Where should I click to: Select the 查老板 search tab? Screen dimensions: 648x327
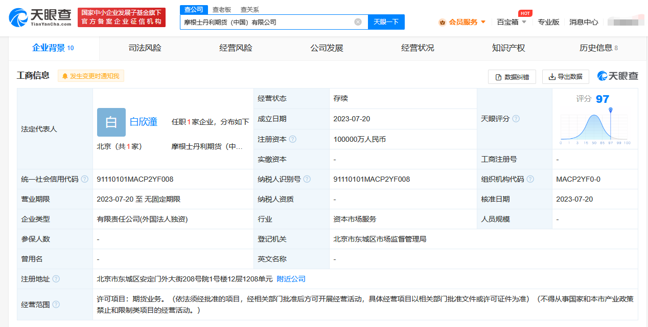coord(222,10)
